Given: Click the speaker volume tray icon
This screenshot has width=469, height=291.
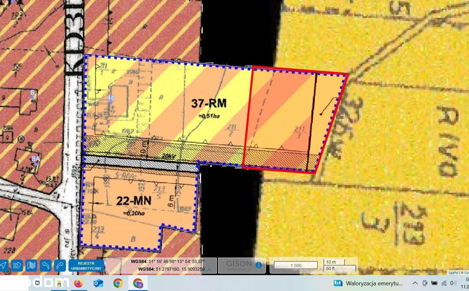Looking at the screenshot, I should [x=453, y=283].
